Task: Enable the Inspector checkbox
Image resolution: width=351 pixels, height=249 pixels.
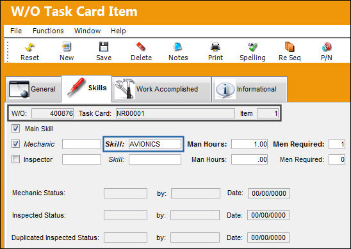Action: click(15, 159)
